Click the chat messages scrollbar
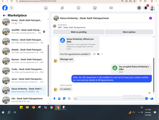159x120 pixels. click(154, 75)
